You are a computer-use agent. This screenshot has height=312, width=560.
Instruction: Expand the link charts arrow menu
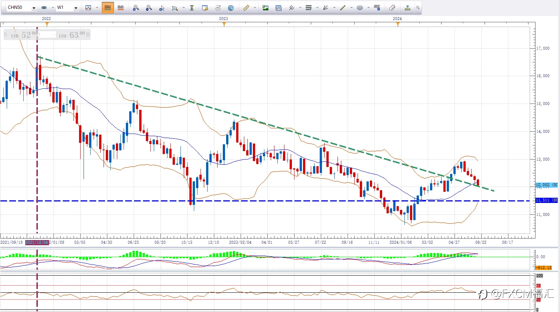click(52, 8)
